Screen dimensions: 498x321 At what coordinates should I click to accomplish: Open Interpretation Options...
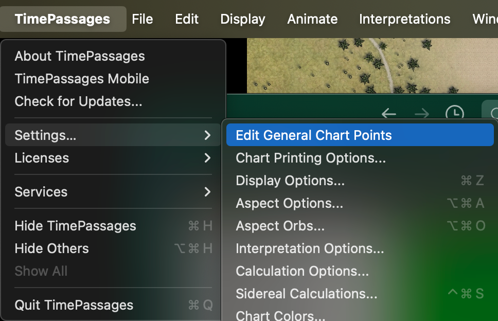point(360,248)
